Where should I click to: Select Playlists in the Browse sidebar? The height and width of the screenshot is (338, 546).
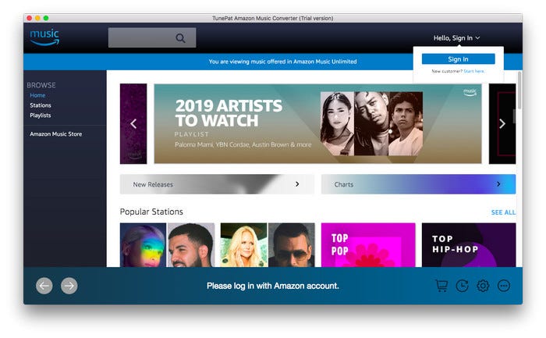pyautogui.click(x=41, y=116)
